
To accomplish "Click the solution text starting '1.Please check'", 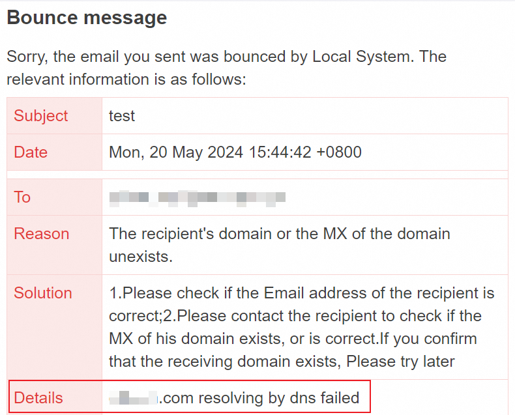I will (302, 327).
